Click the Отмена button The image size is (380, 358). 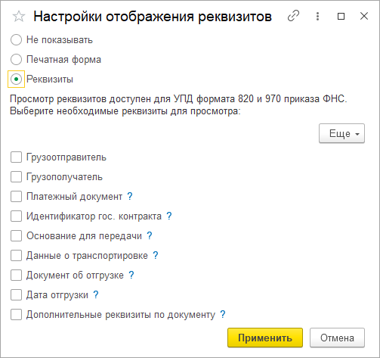pyautogui.click(x=337, y=338)
